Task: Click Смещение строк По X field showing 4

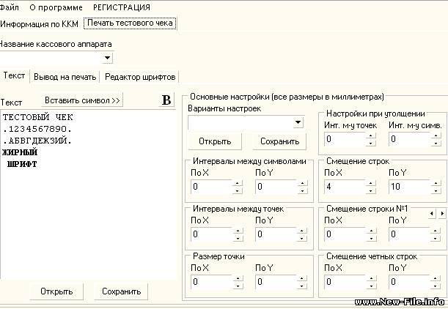Action: pyautogui.click(x=345, y=187)
